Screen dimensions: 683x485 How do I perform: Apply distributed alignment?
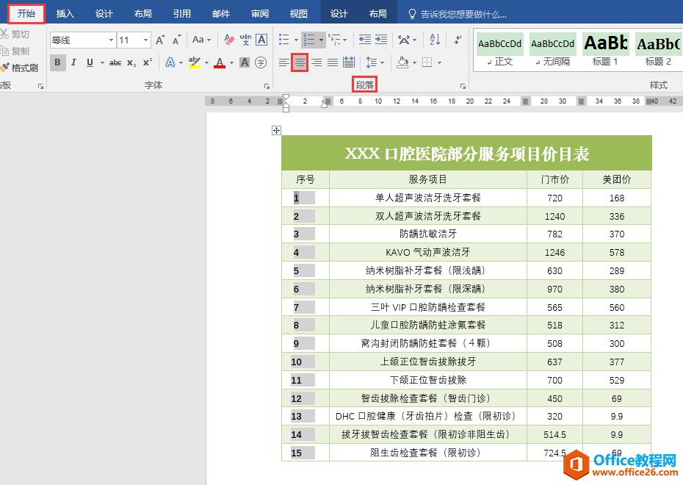pos(349,62)
